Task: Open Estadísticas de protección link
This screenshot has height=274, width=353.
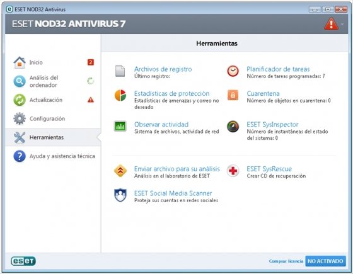Action: pos(171,93)
